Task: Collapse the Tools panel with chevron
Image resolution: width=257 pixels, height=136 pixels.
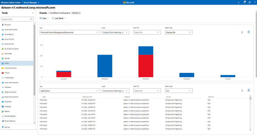Action: coord(33,13)
